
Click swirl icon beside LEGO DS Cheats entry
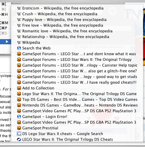[19, 140]
